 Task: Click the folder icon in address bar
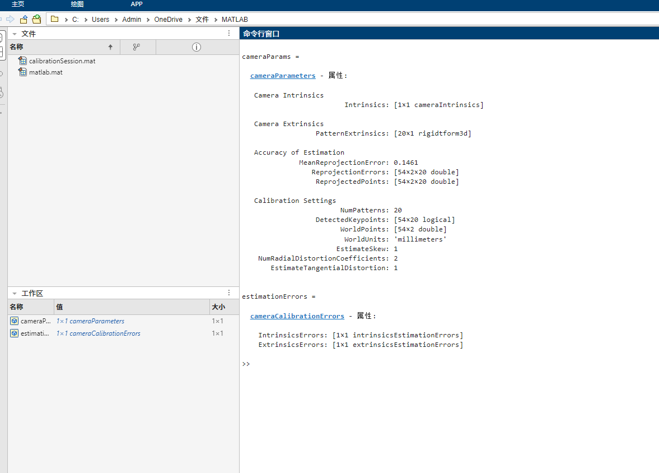point(55,19)
